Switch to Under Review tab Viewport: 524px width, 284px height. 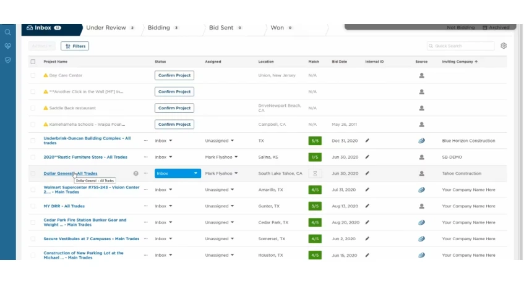click(110, 28)
